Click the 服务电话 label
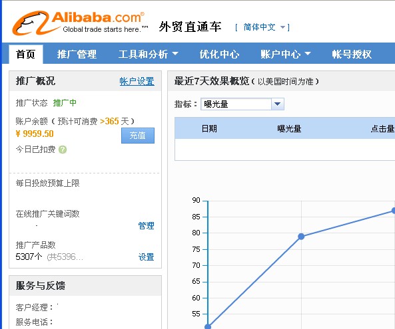Viewport: 395px width, 329px height. pos(34,322)
